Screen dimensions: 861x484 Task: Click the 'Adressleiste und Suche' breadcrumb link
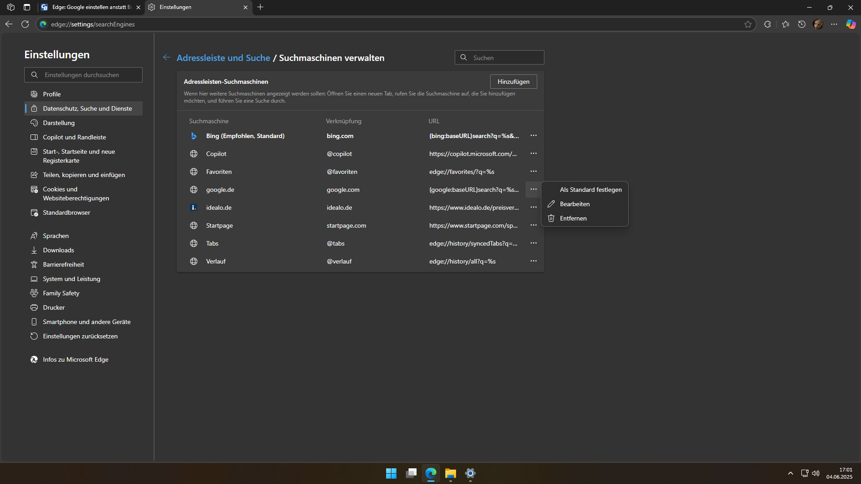click(x=223, y=58)
